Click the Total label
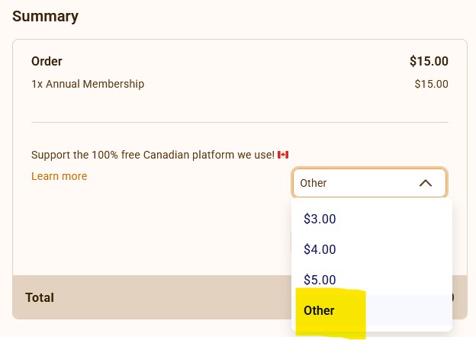This screenshot has width=476, height=340. click(40, 297)
